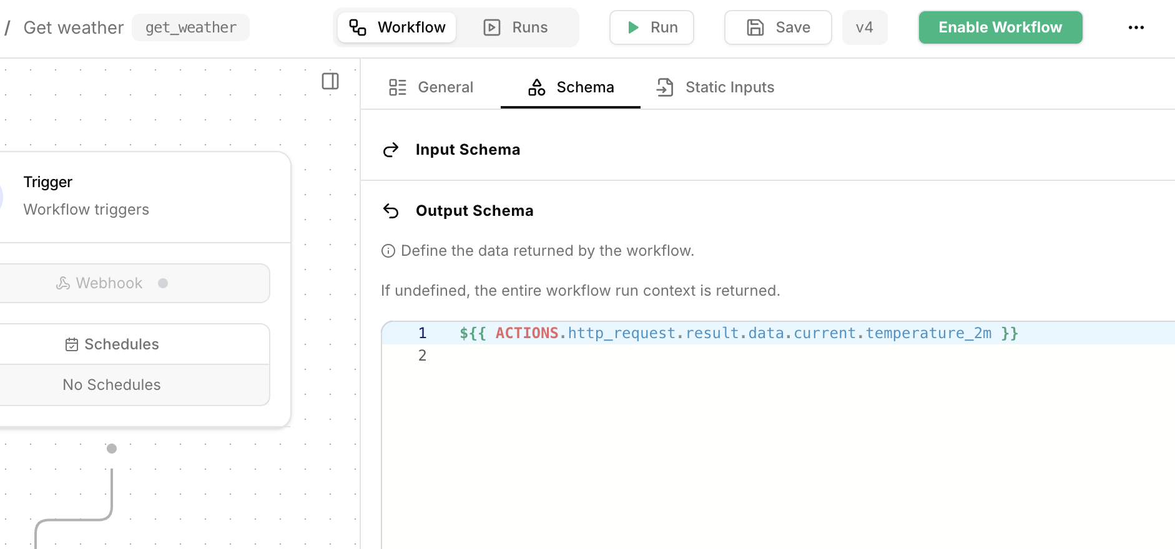1175x549 pixels.
Task: Click the Output Schema return arrow icon
Action: 391,211
